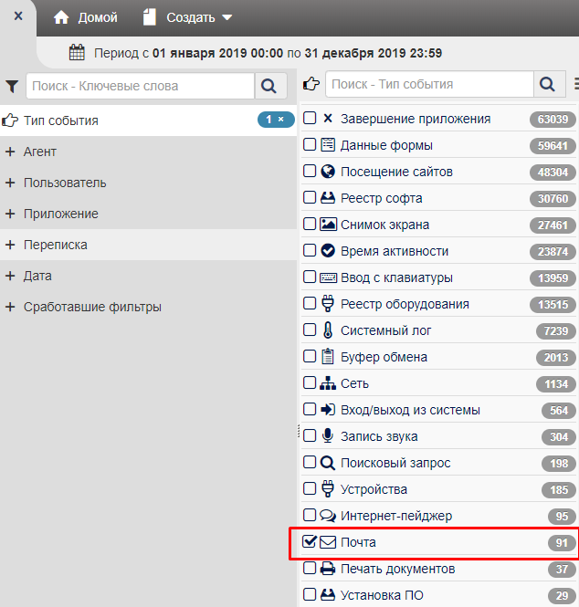Check Реестр софта checkbox
Image resolution: width=579 pixels, height=607 pixels.
pyautogui.click(x=310, y=197)
